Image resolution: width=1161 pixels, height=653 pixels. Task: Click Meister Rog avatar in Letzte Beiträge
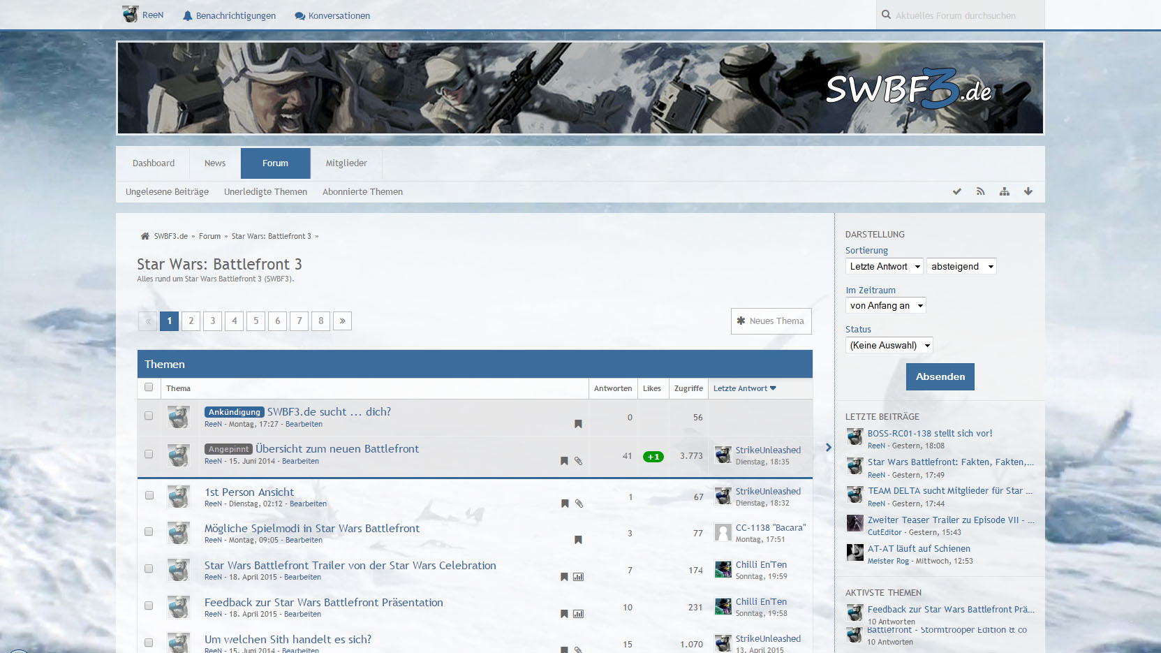click(x=855, y=552)
